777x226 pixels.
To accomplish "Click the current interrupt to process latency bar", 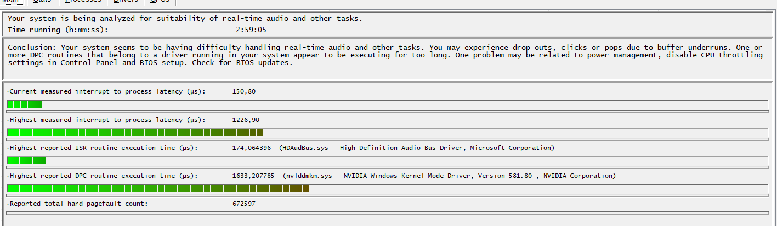I will tap(387, 104).
